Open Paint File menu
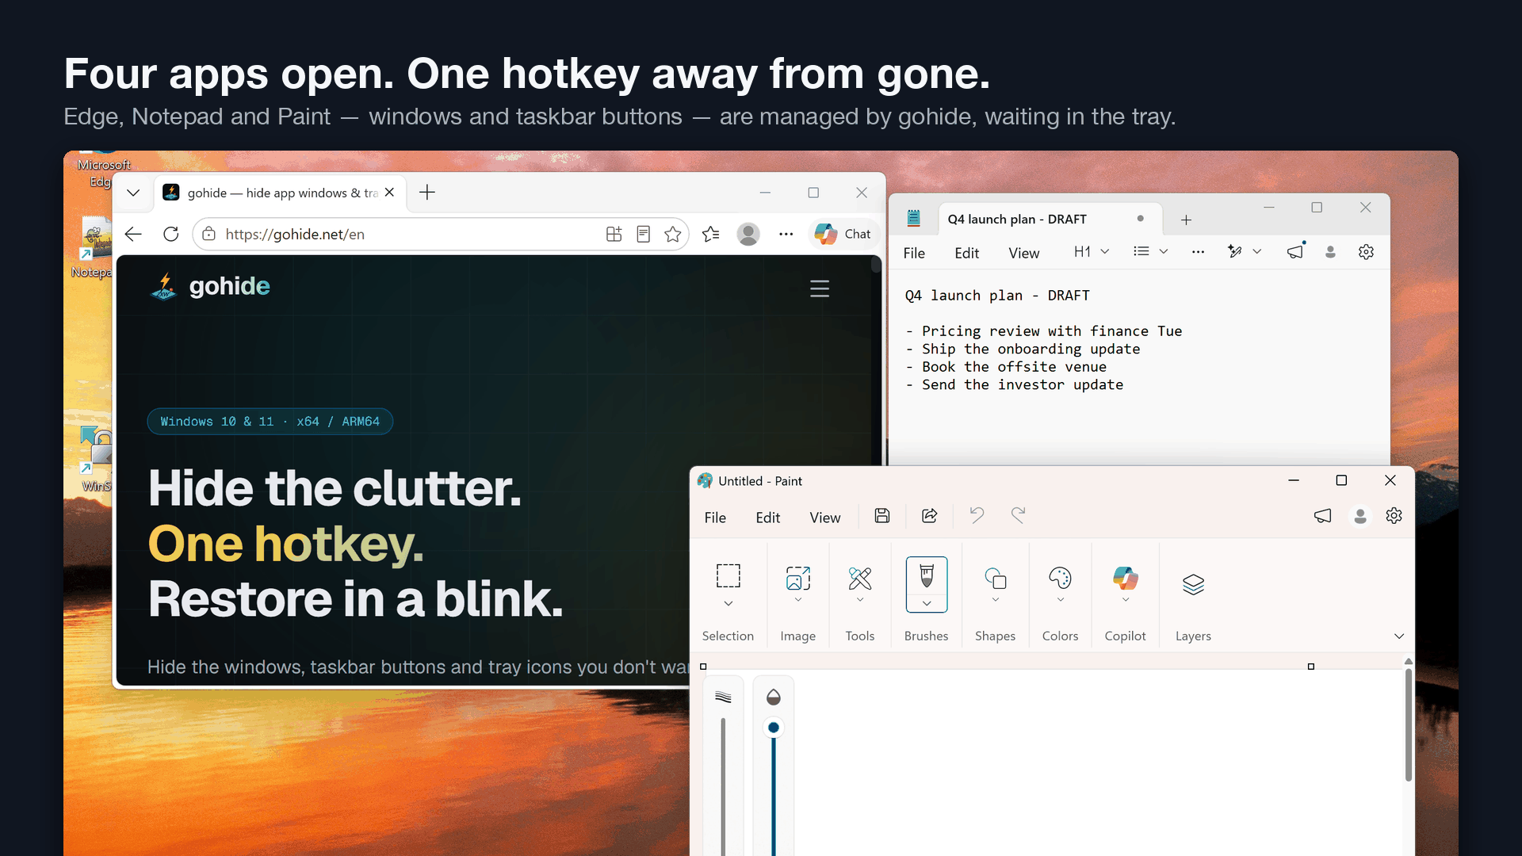 (x=715, y=518)
